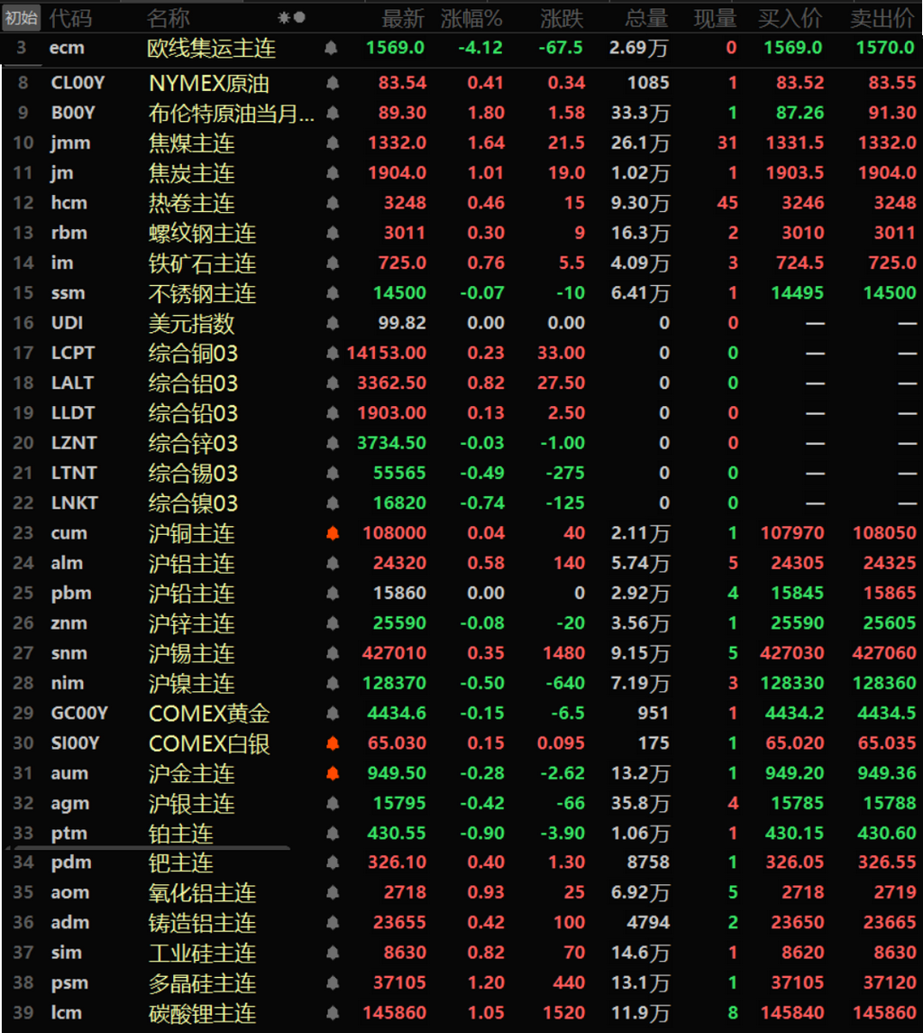This screenshot has height=1033, width=923.
Task: Sort by the 买入价 column header
Action: point(790,18)
